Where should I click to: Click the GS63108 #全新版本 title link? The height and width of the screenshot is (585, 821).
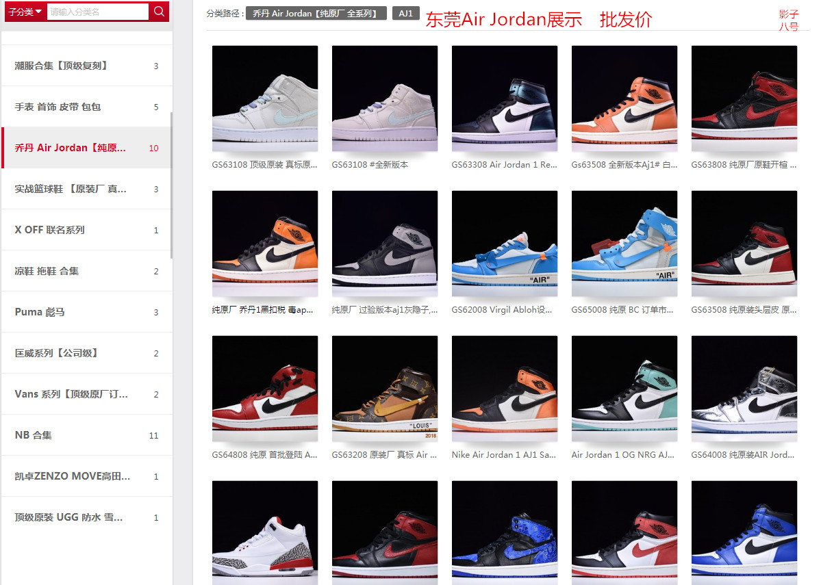[370, 165]
